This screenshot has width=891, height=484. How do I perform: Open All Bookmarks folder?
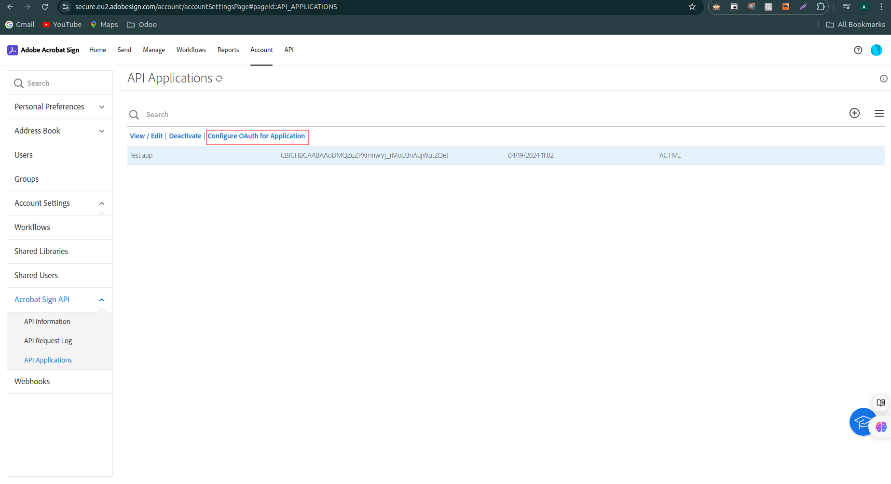click(x=856, y=25)
